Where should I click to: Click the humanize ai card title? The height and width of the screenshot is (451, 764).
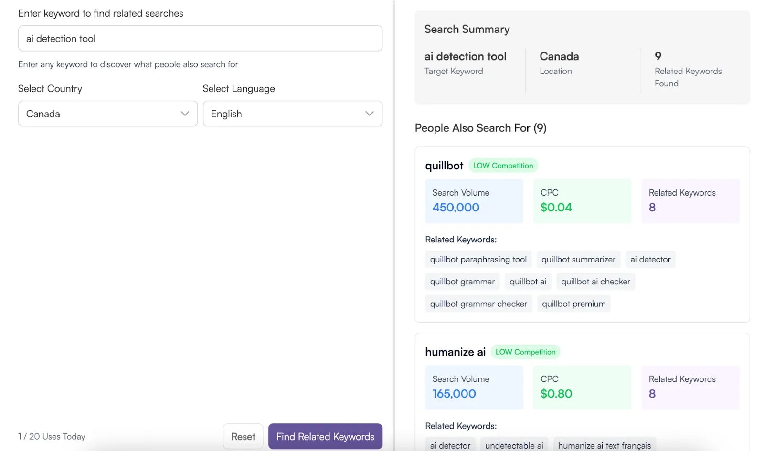(x=455, y=352)
